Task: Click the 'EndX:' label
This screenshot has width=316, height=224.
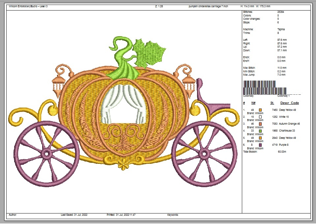Action: (246, 57)
